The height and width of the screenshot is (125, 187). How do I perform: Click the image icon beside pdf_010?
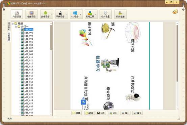22,57
